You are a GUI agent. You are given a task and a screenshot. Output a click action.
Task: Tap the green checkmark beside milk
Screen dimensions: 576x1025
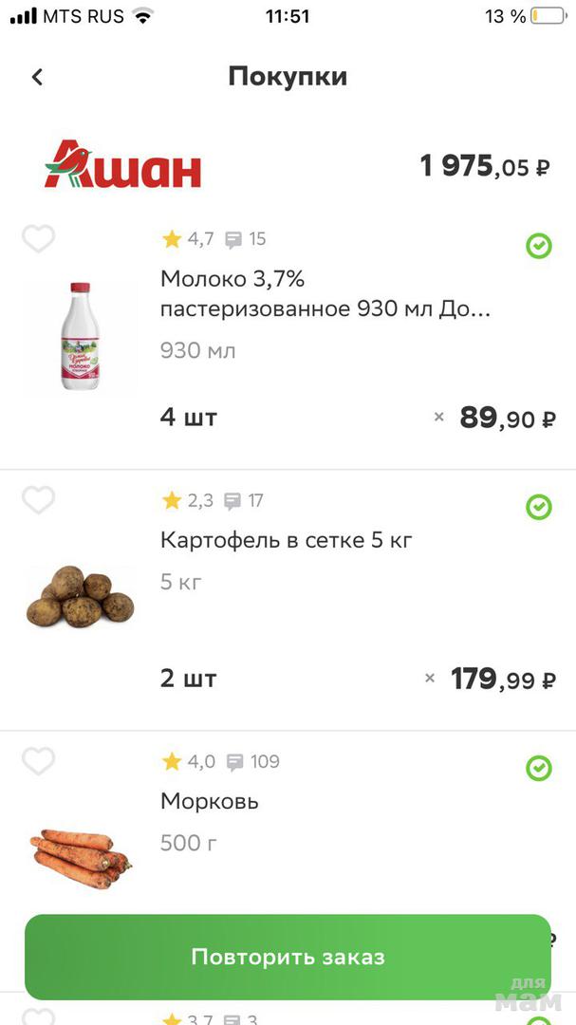pos(539,247)
